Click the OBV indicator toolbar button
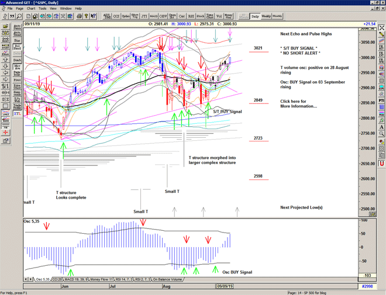 163,16
